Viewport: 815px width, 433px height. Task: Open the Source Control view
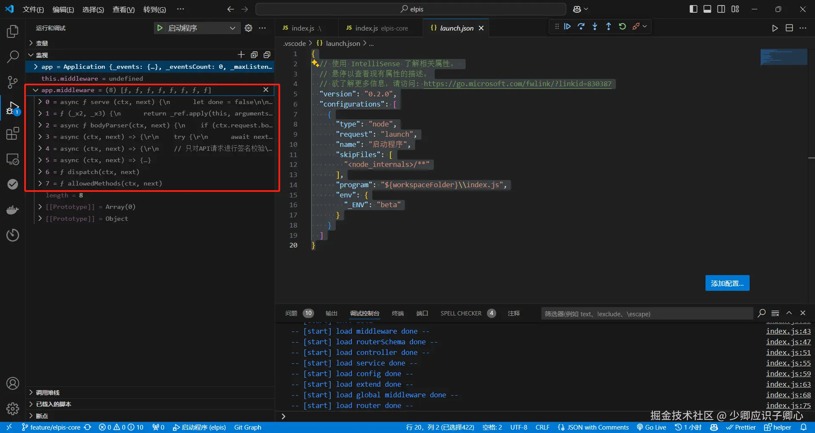point(13,82)
